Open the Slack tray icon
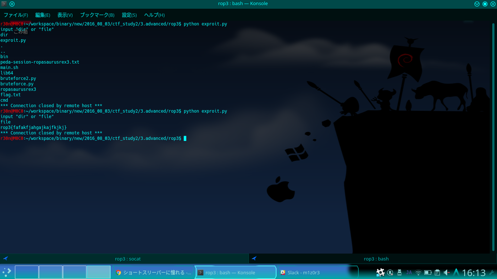The width and height of the screenshot is (497, 279). (380, 272)
